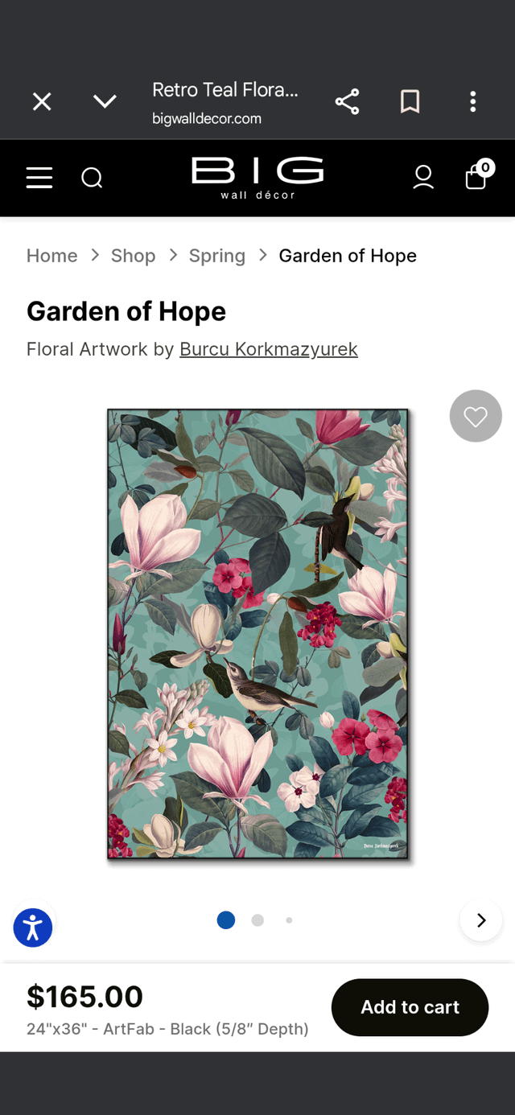Screen dimensions: 515x1115
Task: Open the three-dot browser overflow menu
Action: [x=473, y=101]
